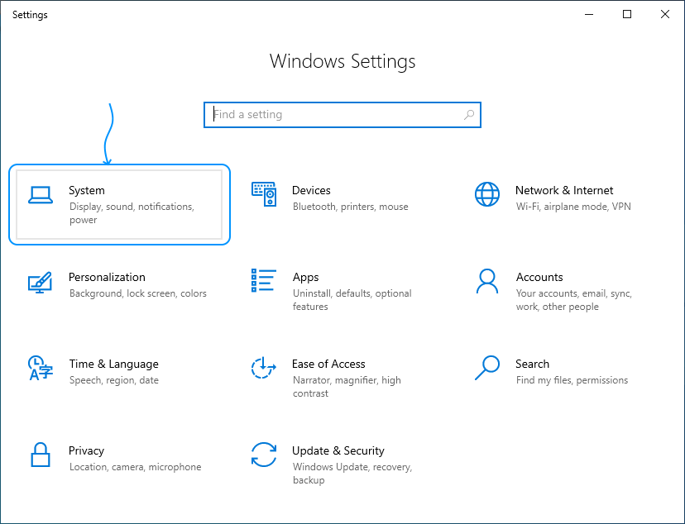This screenshot has height=524, width=685.
Task: Minimize the Settings window
Action: (x=589, y=14)
